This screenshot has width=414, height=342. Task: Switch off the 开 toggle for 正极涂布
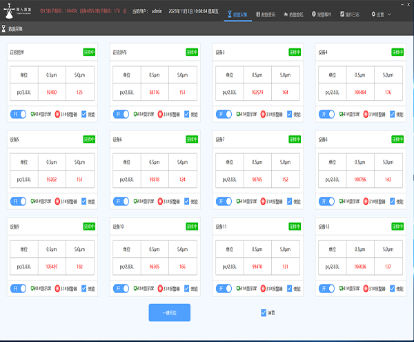121,114
